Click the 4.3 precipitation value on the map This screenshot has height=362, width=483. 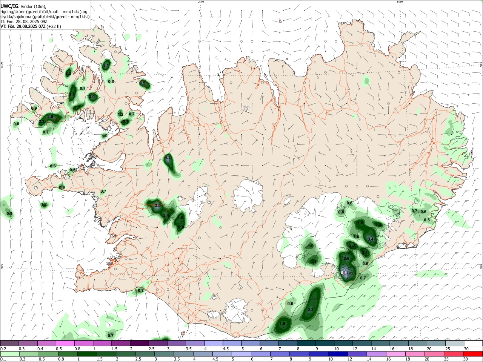(x=168, y=157)
